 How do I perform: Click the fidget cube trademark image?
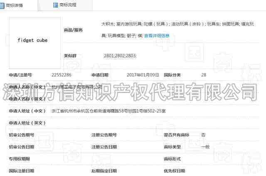point(35,43)
